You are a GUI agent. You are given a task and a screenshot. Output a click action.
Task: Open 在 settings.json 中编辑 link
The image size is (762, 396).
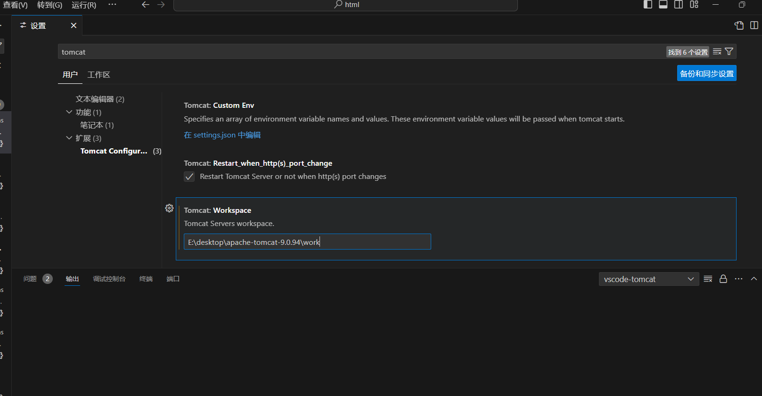[222, 135]
